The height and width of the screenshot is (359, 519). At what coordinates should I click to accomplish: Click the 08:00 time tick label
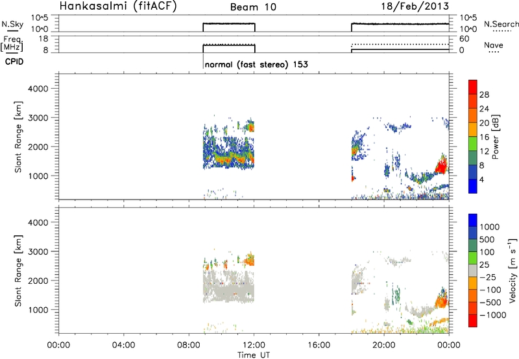189,345
